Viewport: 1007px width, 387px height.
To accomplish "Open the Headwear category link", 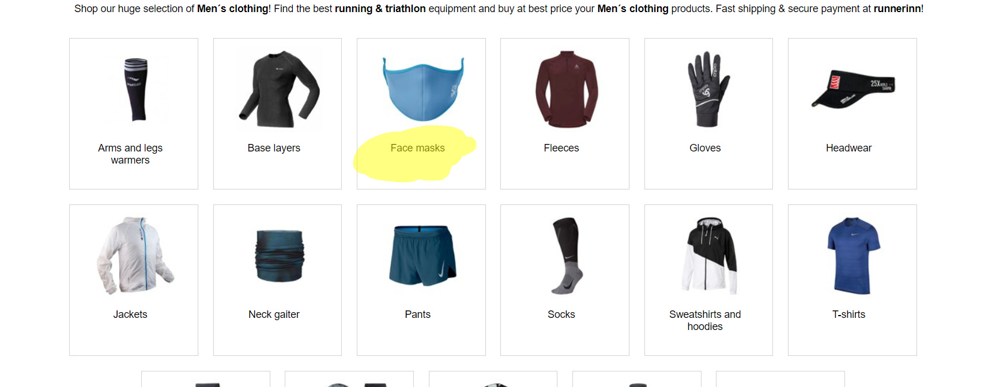I will coord(848,148).
